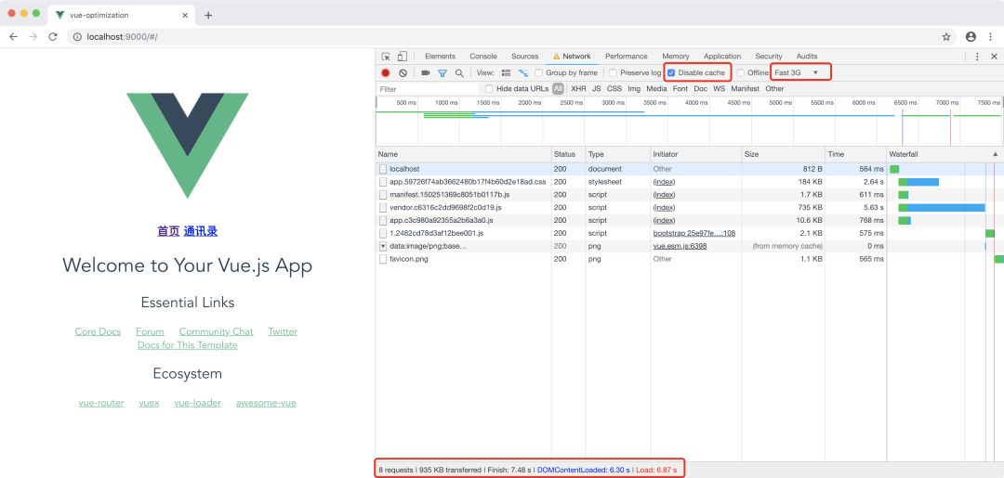Uncheck the Disable cache checkbox
This screenshot has width=1004, height=478.
click(x=671, y=72)
